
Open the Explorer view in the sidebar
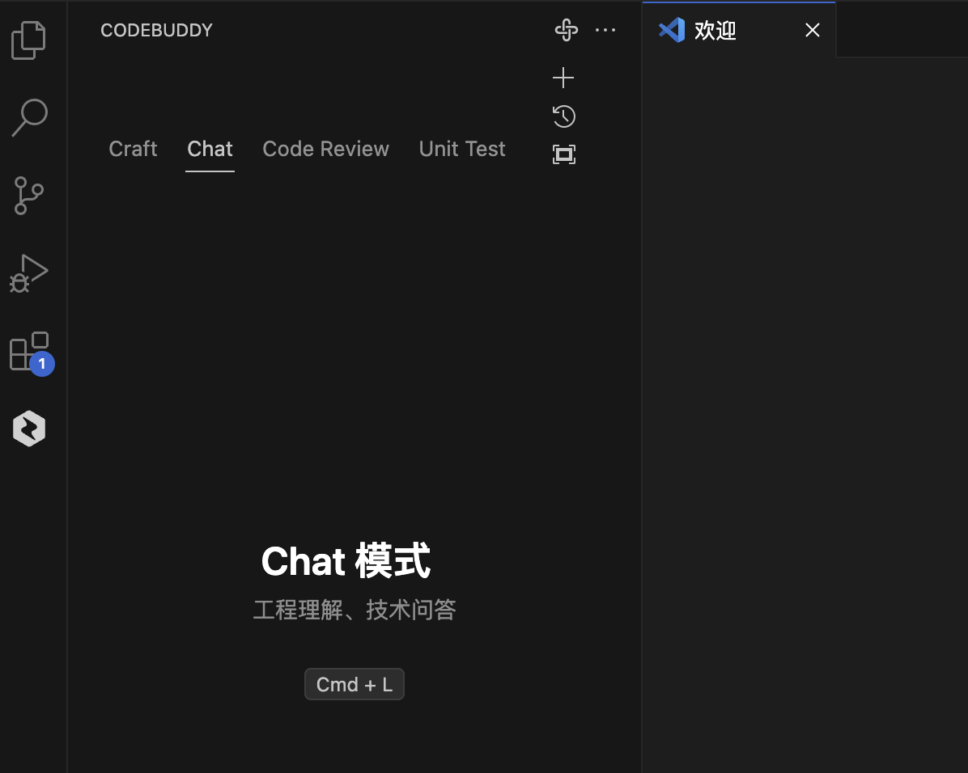pos(29,39)
